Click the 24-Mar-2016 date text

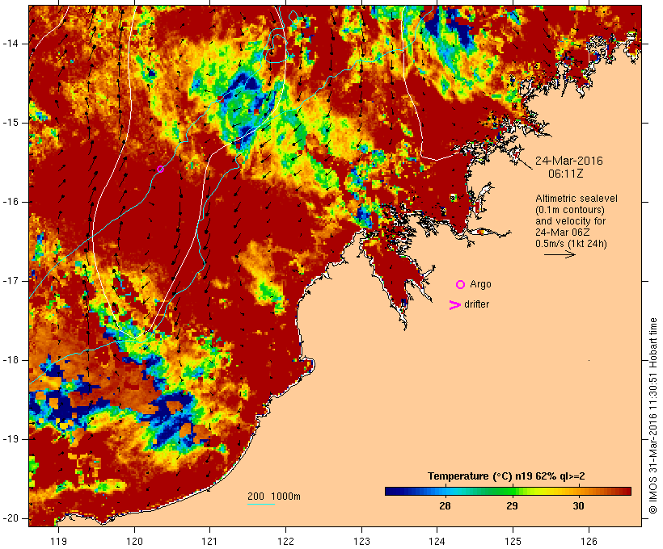pos(568,161)
